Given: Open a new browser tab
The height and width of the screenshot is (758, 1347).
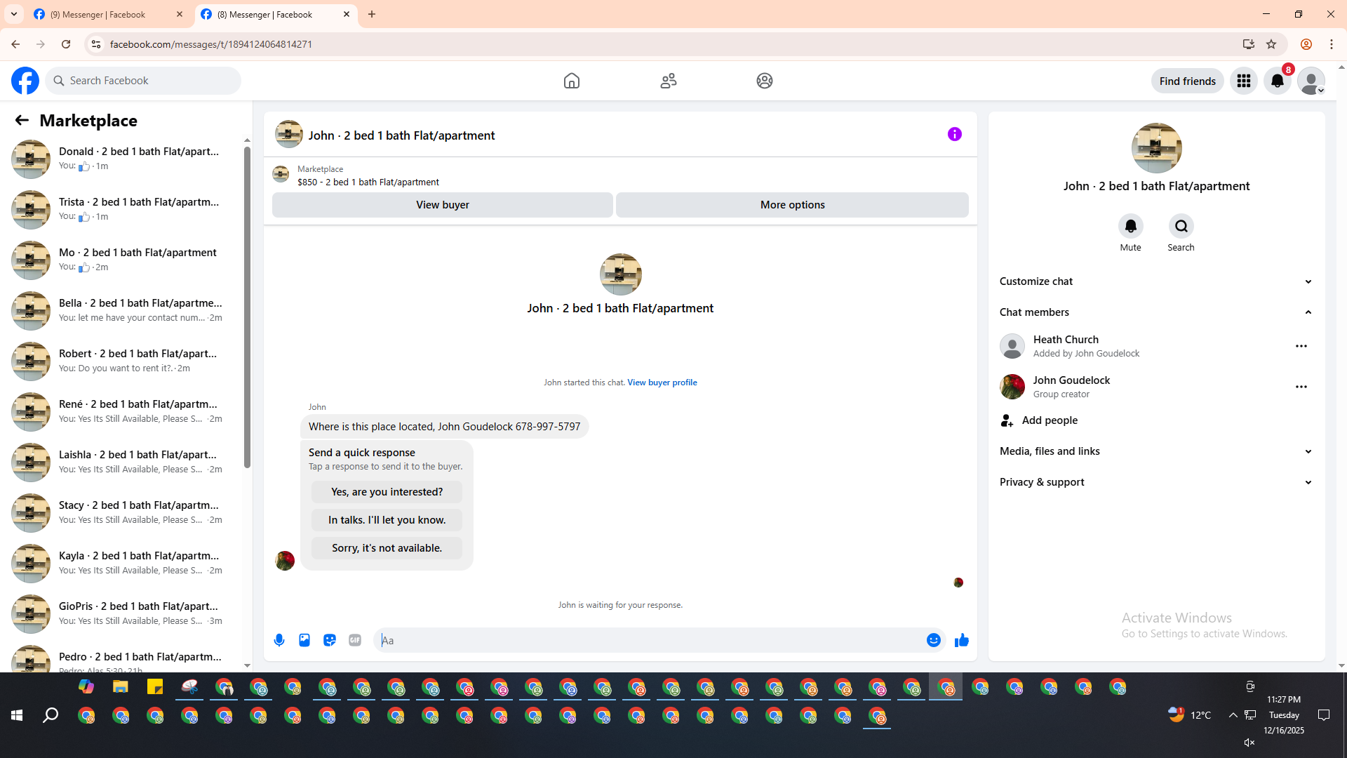Looking at the screenshot, I should tap(372, 14).
